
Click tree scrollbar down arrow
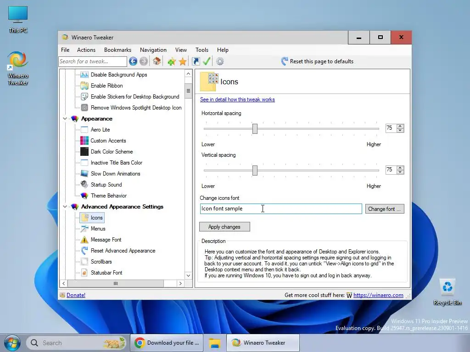tap(188, 275)
